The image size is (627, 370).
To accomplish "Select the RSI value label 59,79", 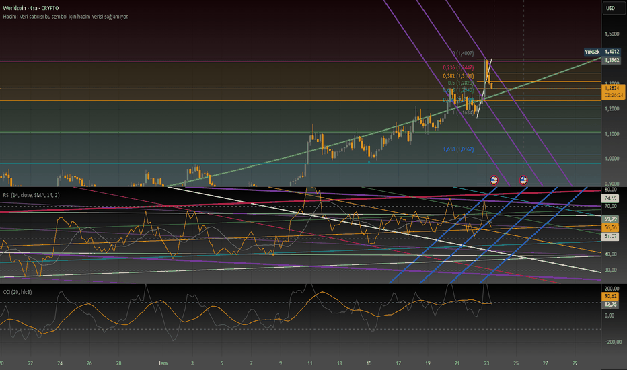I will [611, 219].
